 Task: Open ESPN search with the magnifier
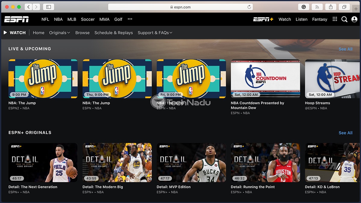[344, 19]
